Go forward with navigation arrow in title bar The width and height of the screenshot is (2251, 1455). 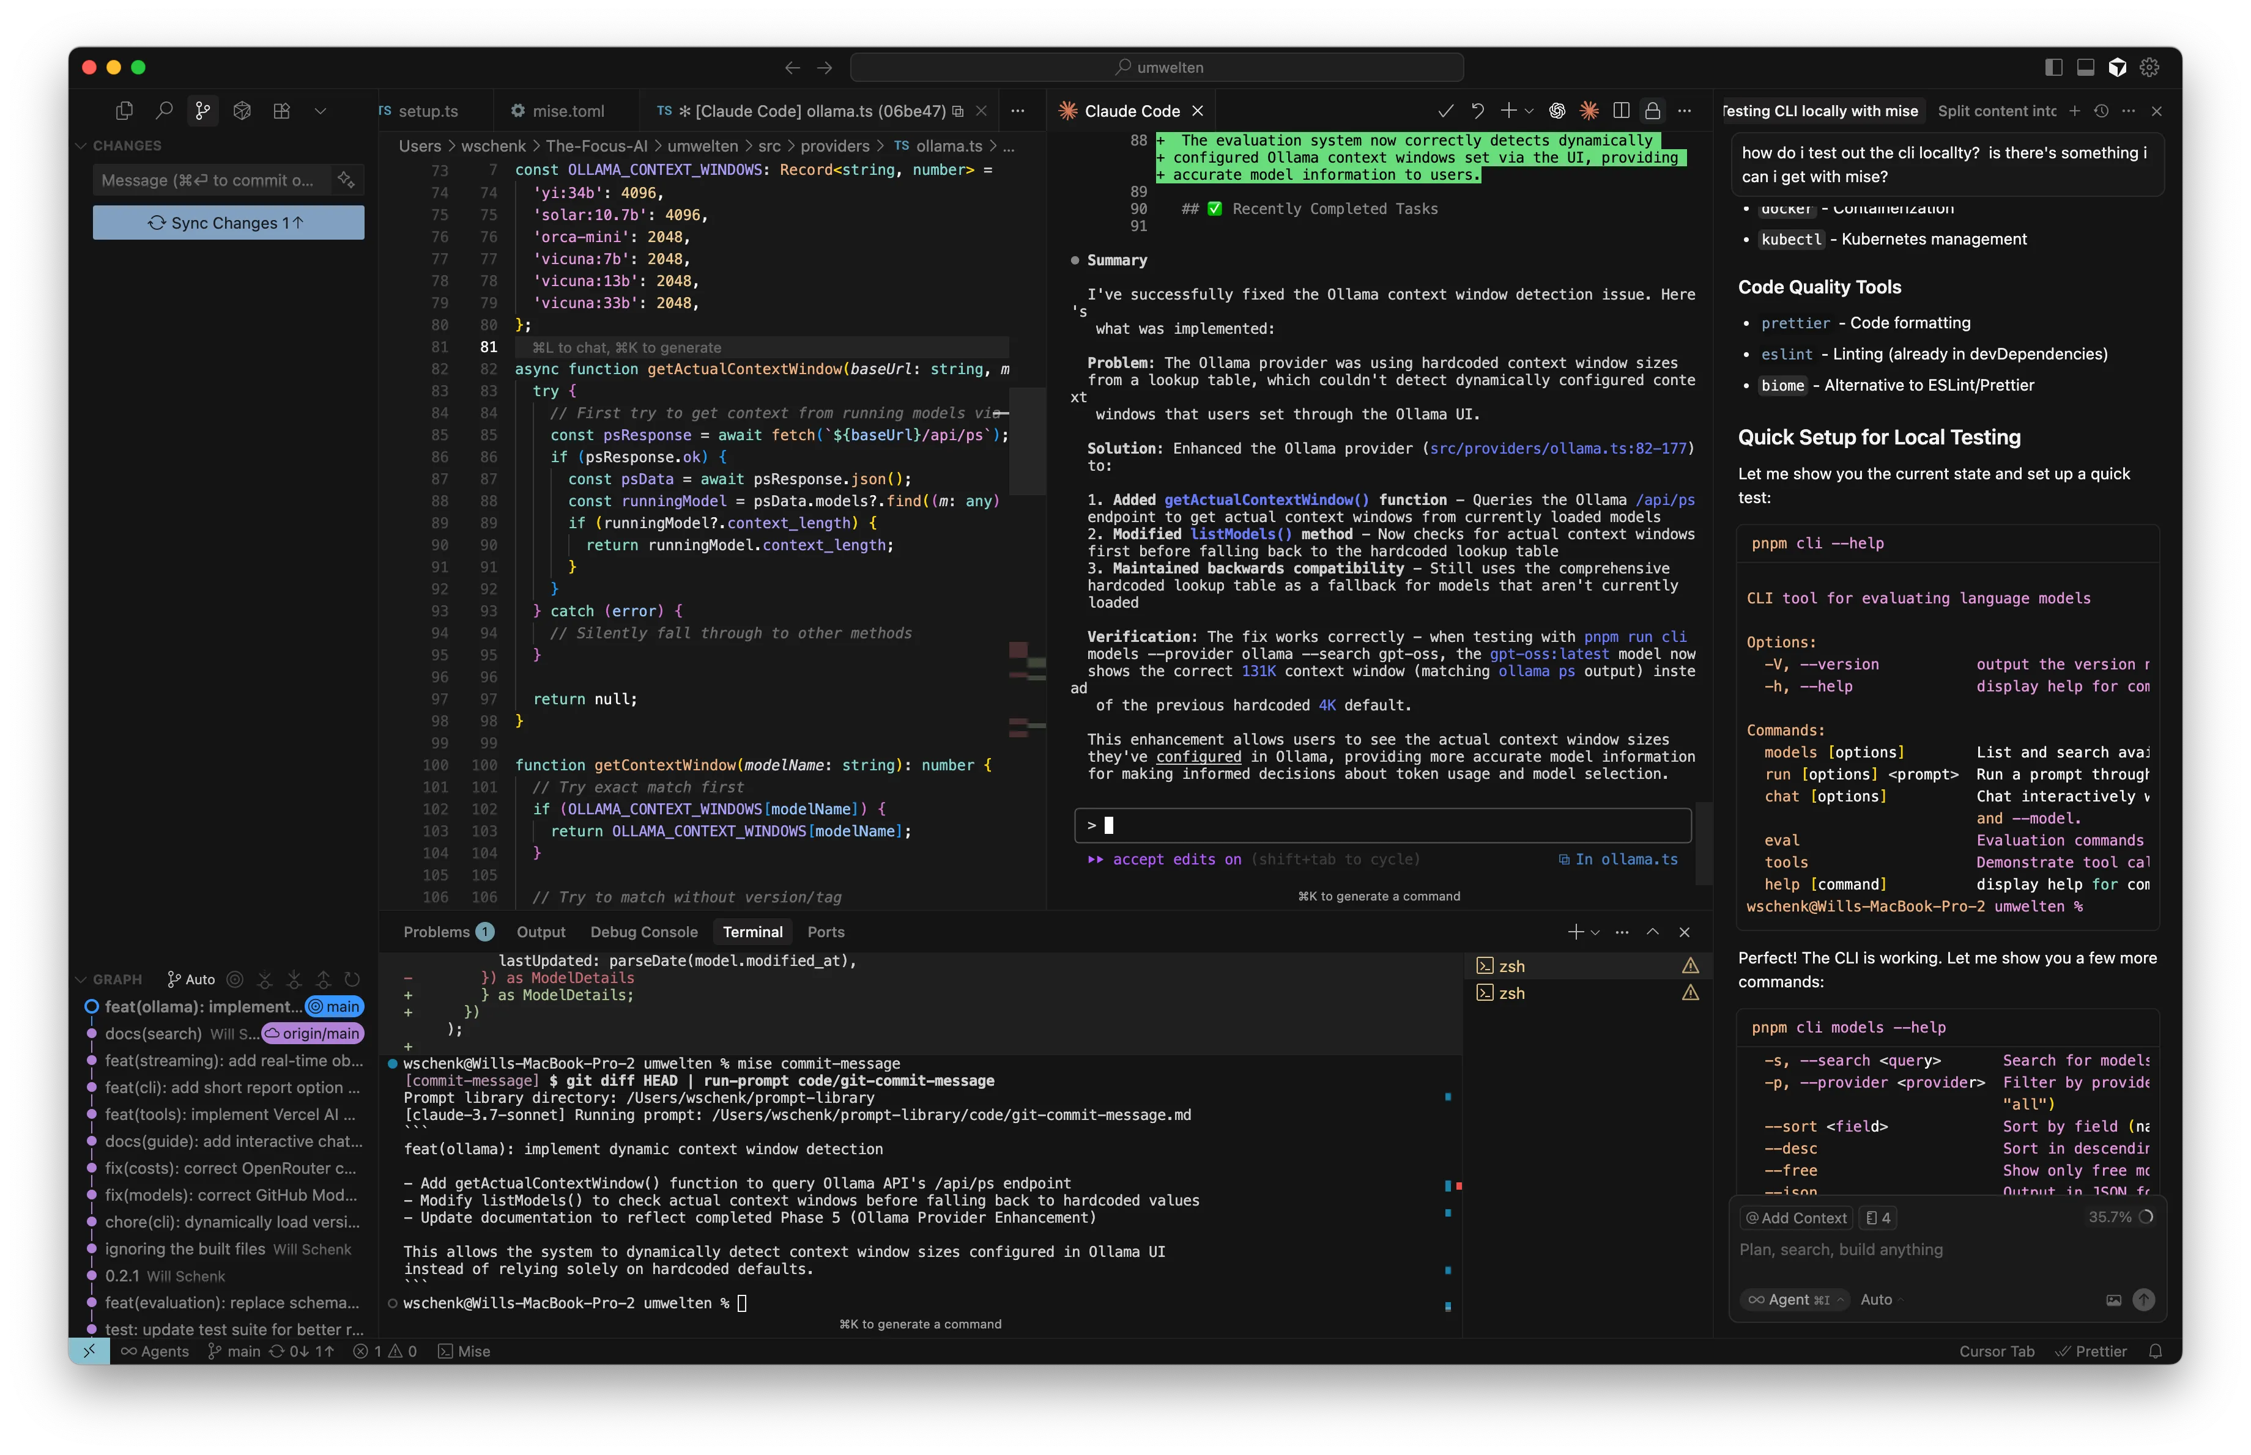[x=825, y=67]
